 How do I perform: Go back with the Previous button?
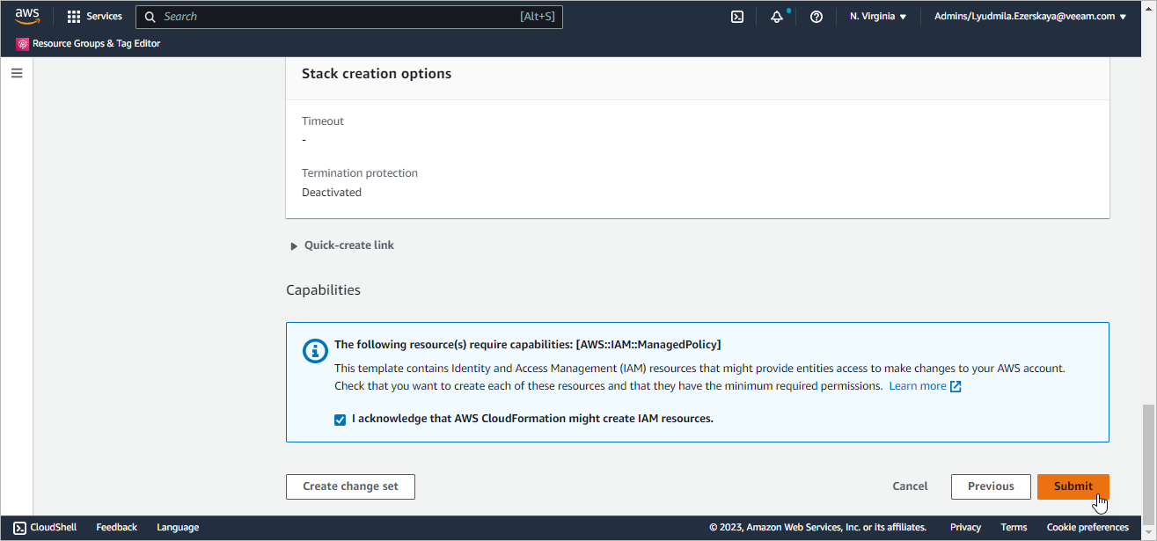tap(991, 486)
